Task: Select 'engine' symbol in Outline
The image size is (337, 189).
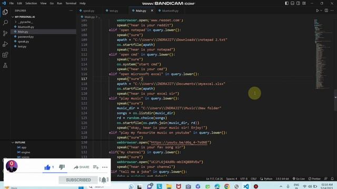Action: 26,152
